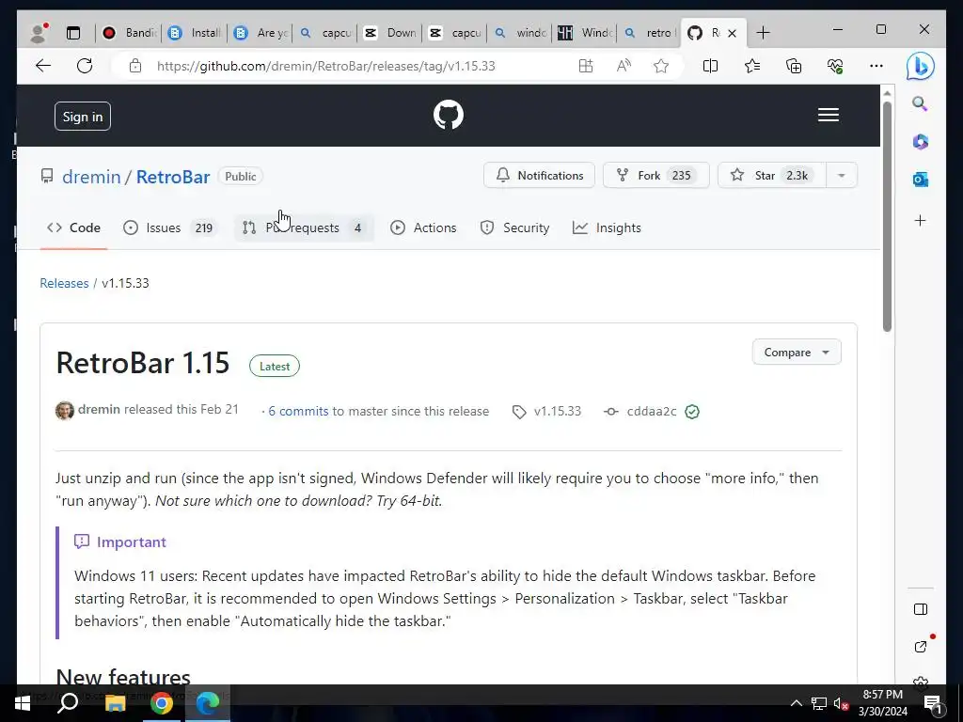Open commit cddaa2c link

tap(652, 412)
